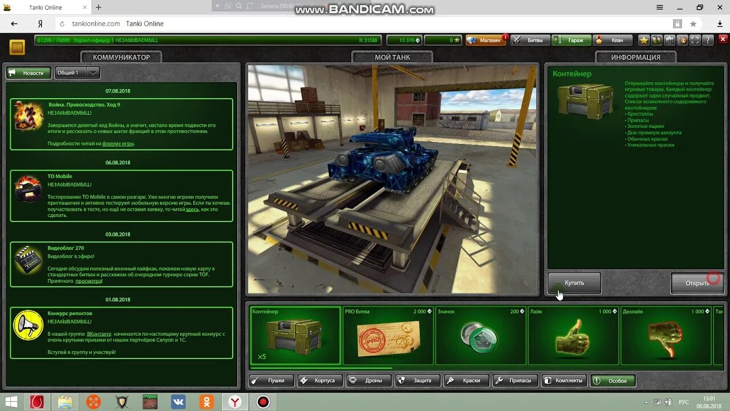The height and width of the screenshot is (411, 730).
Task: Select the Лайк thumbs-up item
Action: pos(573,335)
